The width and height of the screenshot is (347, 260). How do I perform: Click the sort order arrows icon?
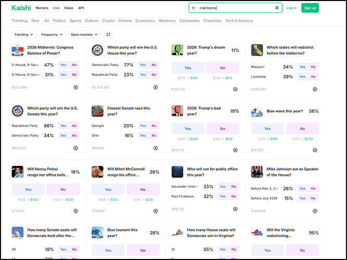tap(108, 34)
